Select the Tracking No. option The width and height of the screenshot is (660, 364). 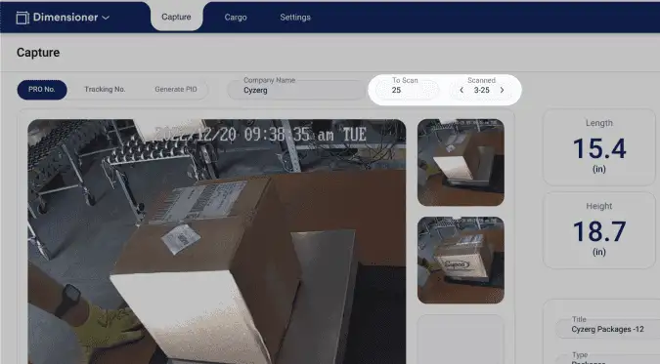pos(105,89)
